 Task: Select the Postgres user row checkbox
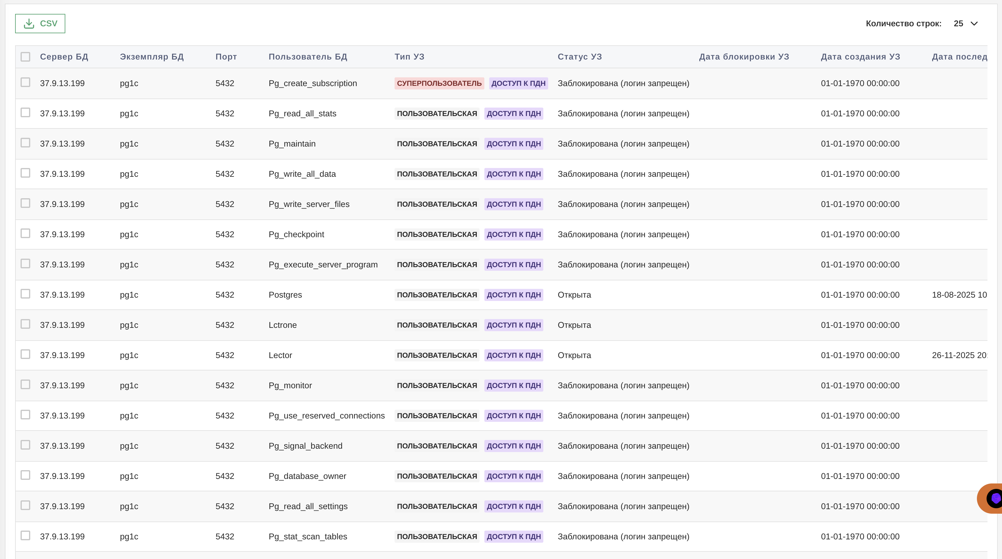click(x=25, y=294)
